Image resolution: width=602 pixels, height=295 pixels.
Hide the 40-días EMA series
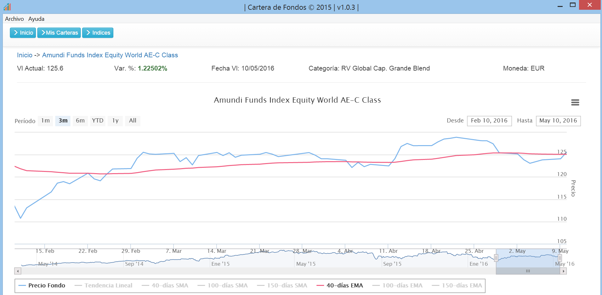[x=340, y=286]
